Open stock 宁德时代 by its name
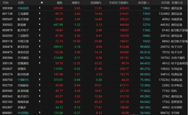The height and width of the screenshot is (115, 188). tap(23, 80)
